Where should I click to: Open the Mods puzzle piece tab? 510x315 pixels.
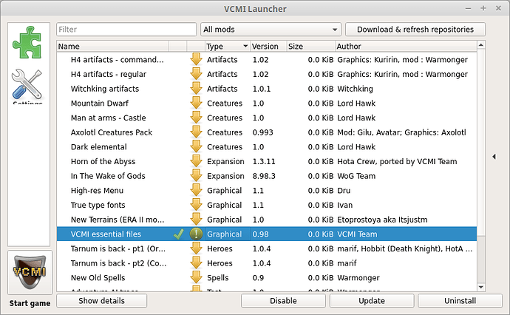(27, 42)
